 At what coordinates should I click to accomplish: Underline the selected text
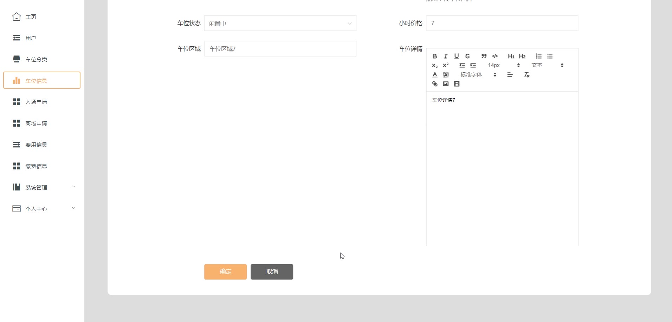[457, 56]
